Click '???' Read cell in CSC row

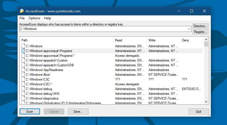[117, 79]
